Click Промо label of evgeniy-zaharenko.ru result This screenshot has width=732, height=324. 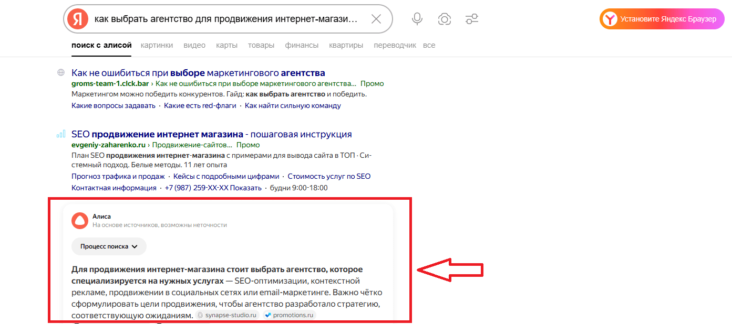pyautogui.click(x=248, y=145)
